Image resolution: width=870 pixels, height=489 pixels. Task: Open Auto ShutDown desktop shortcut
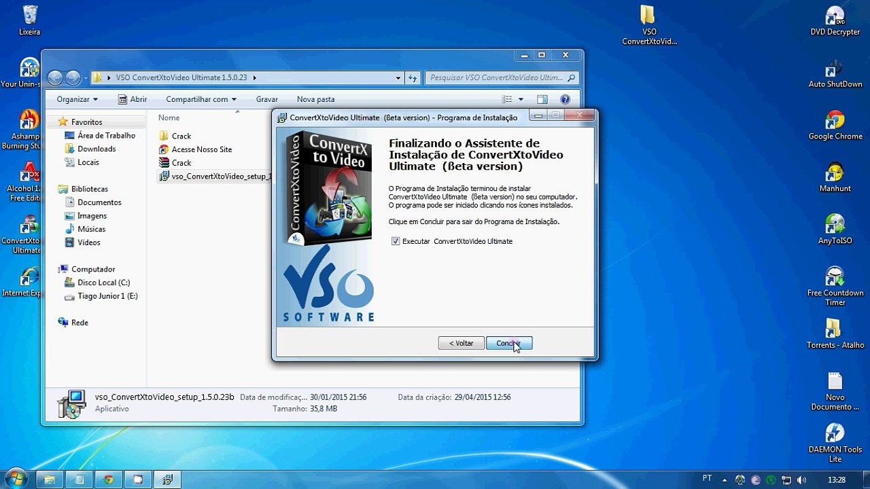[x=835, y=73]
